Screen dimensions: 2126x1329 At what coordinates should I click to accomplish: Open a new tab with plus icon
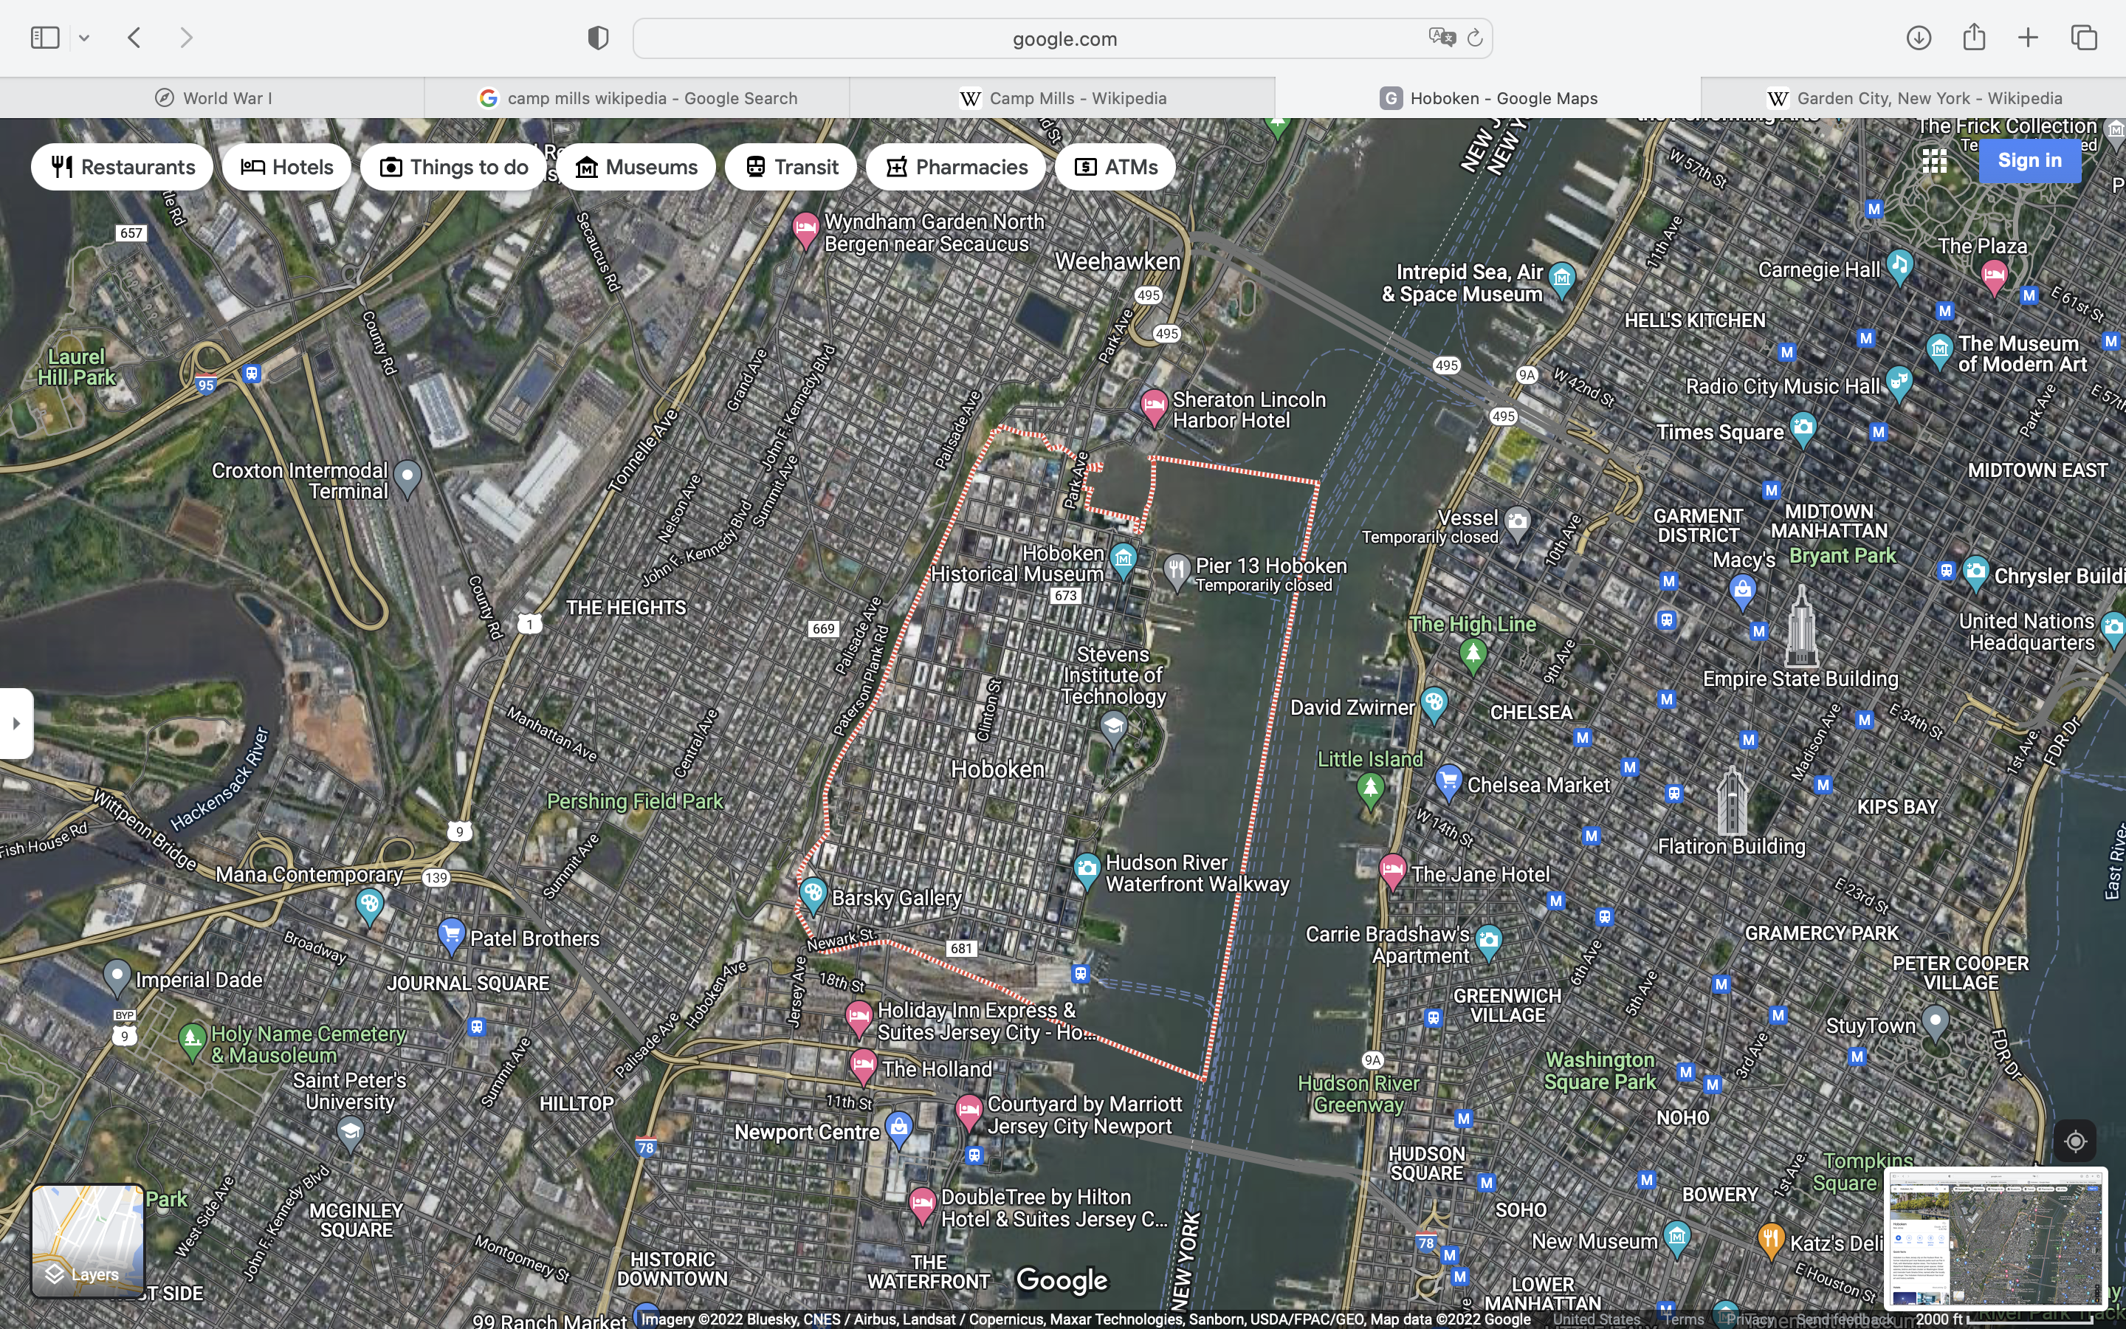[x=2028, y=38]
